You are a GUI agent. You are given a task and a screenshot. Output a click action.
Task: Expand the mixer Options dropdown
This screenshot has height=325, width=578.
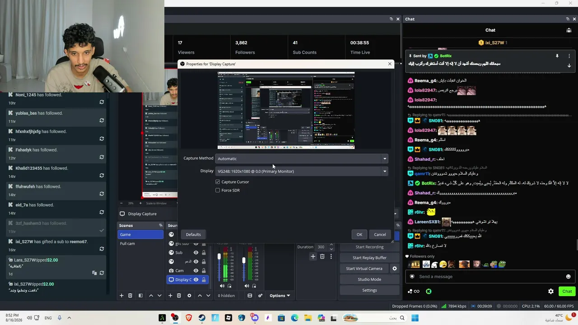pyautogui.click(x=280, y=296)
